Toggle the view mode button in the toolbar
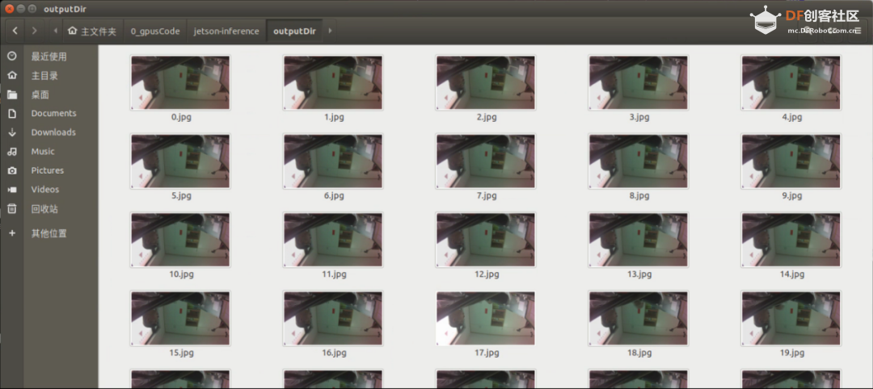This screenshot has width=873, height=389. pyautogui.click(x=831, y=31)
